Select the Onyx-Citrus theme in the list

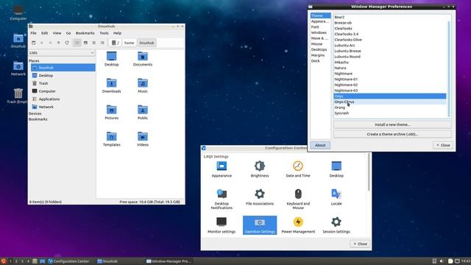390,102
